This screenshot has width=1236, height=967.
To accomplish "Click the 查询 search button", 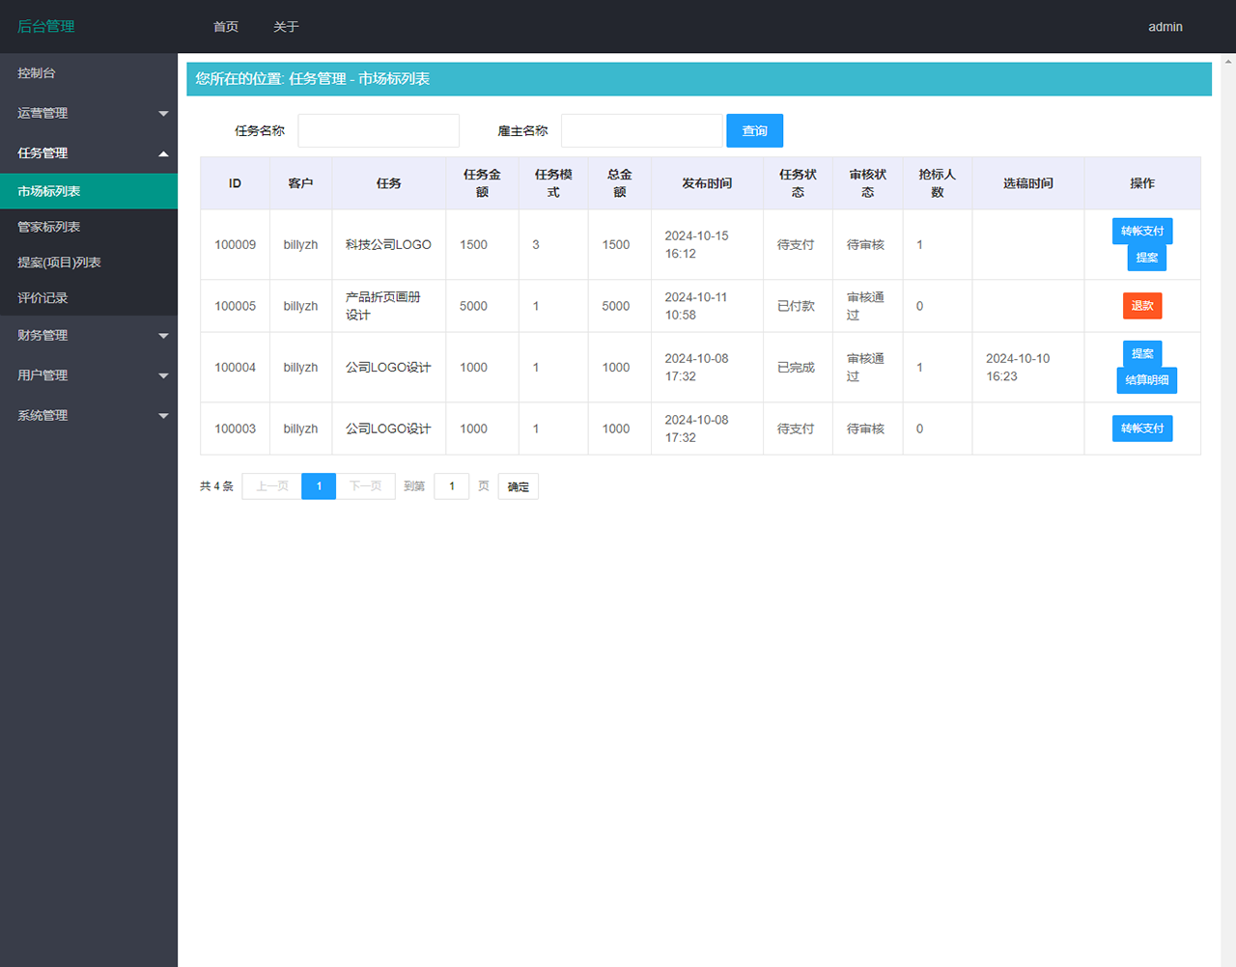I will coord(755,131).
